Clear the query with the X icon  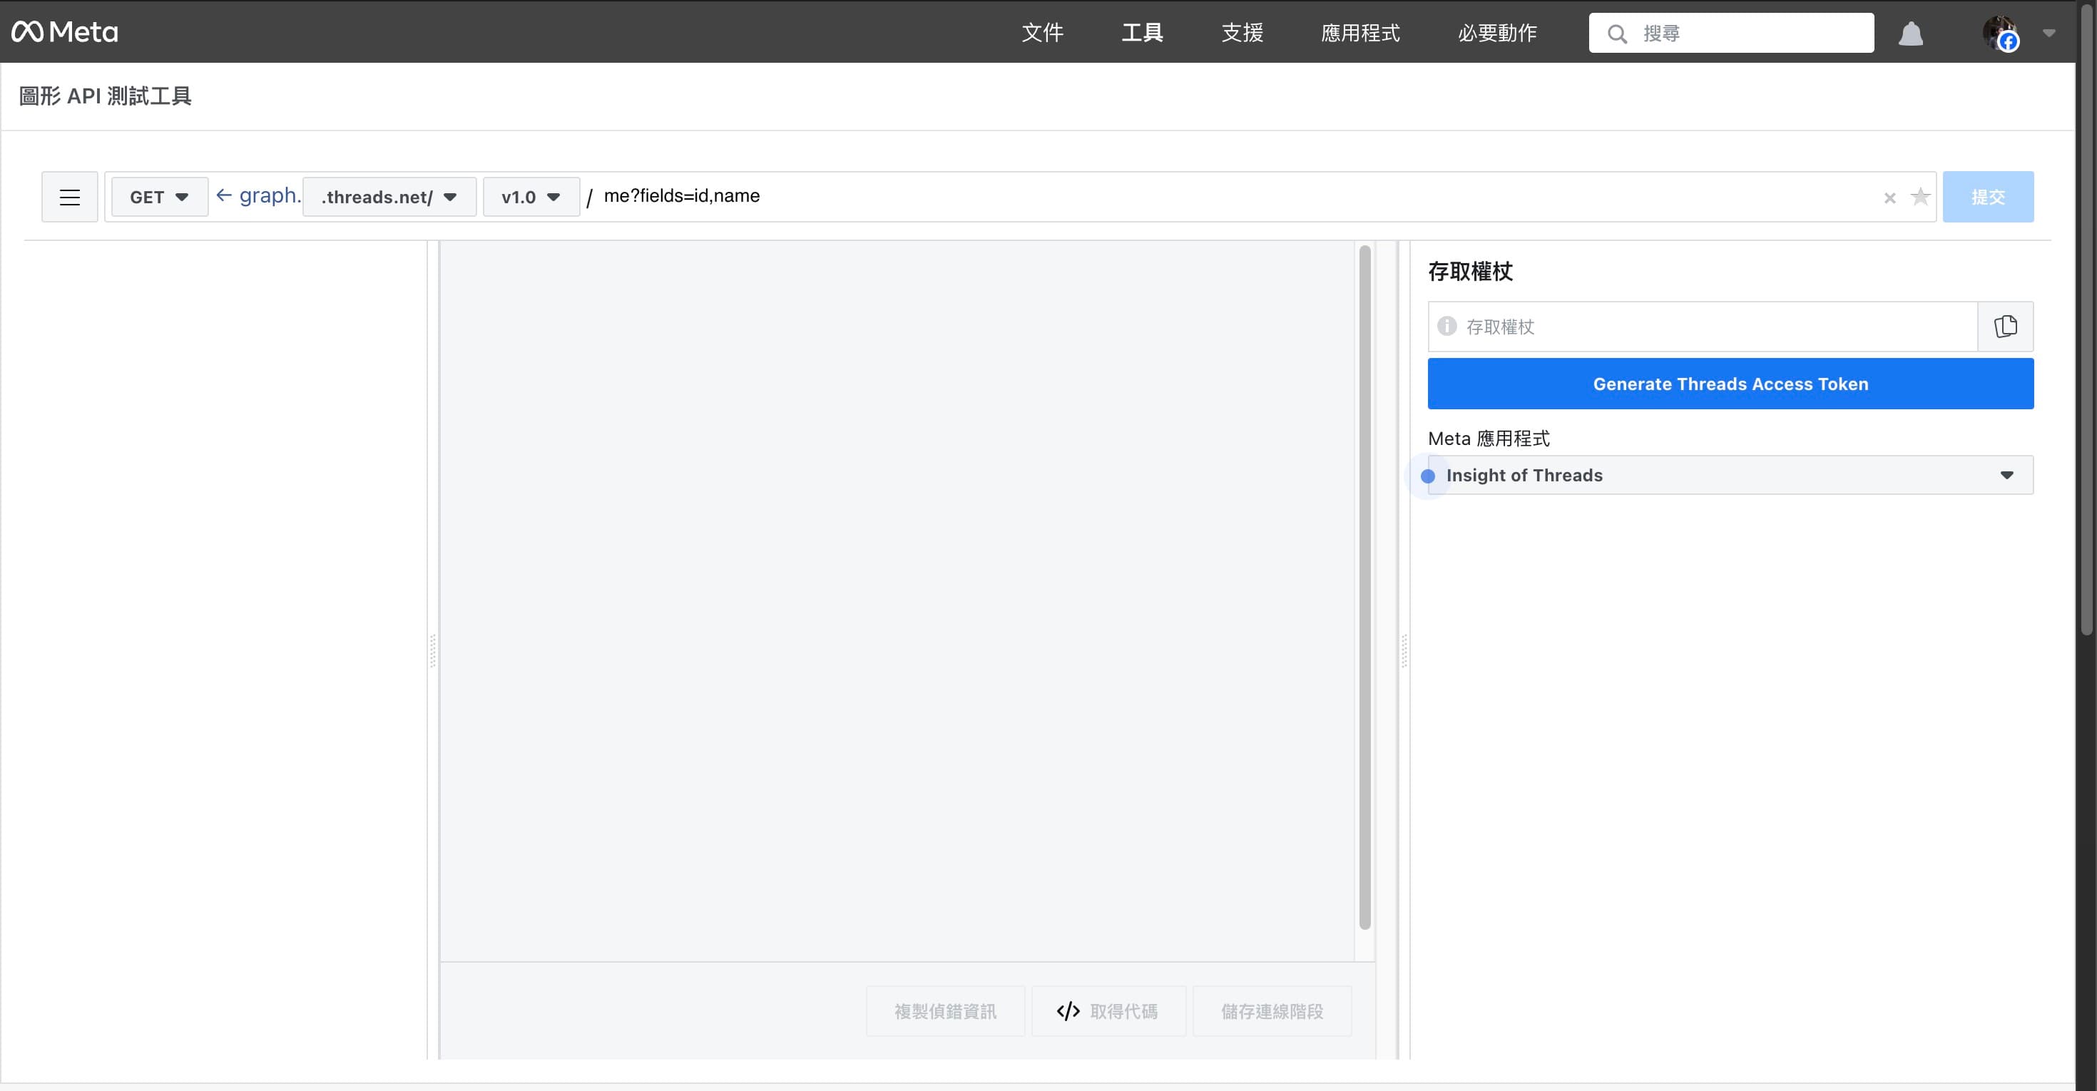(x=1889, y=198)
